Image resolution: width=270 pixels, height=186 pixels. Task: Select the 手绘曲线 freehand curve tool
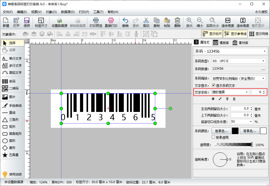(13, 105)
